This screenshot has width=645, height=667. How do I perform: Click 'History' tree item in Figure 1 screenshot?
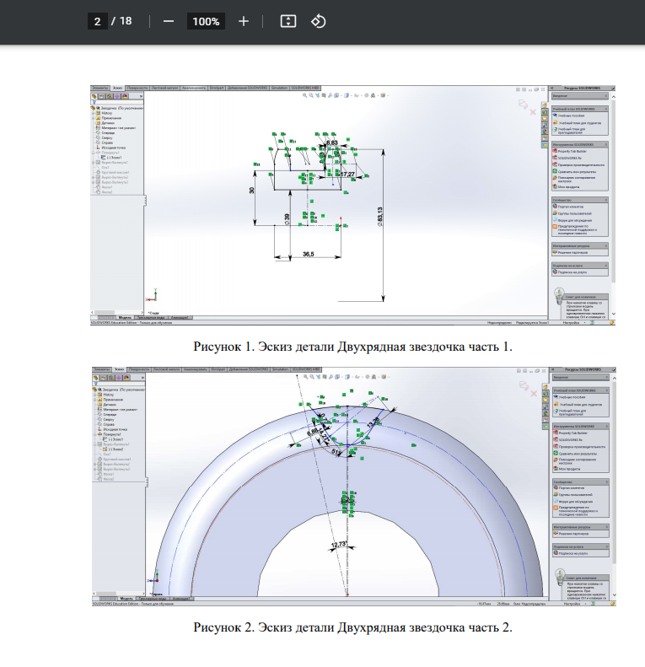(107, 113)
